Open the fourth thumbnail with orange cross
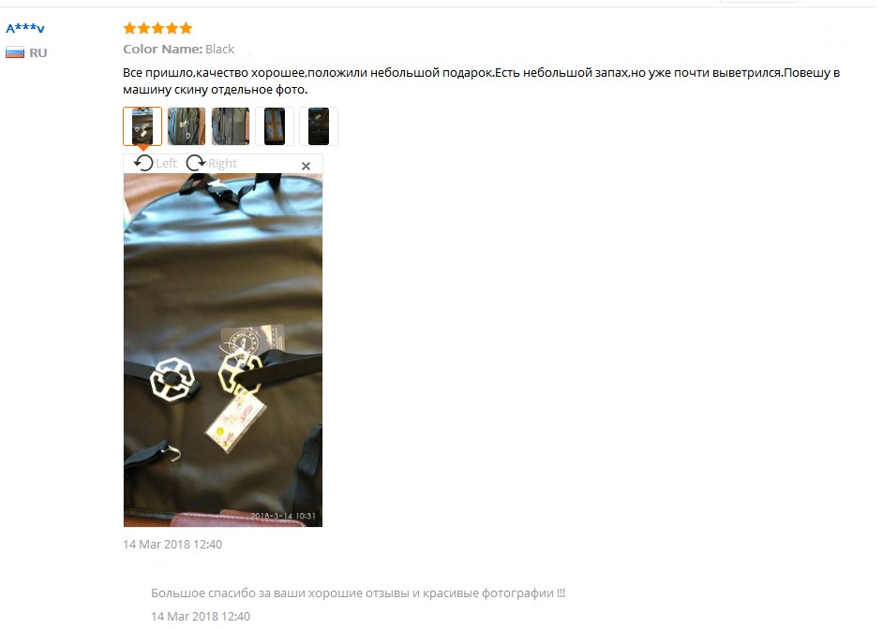The width and height of the screenshot is (882, 629). point(275,126)
